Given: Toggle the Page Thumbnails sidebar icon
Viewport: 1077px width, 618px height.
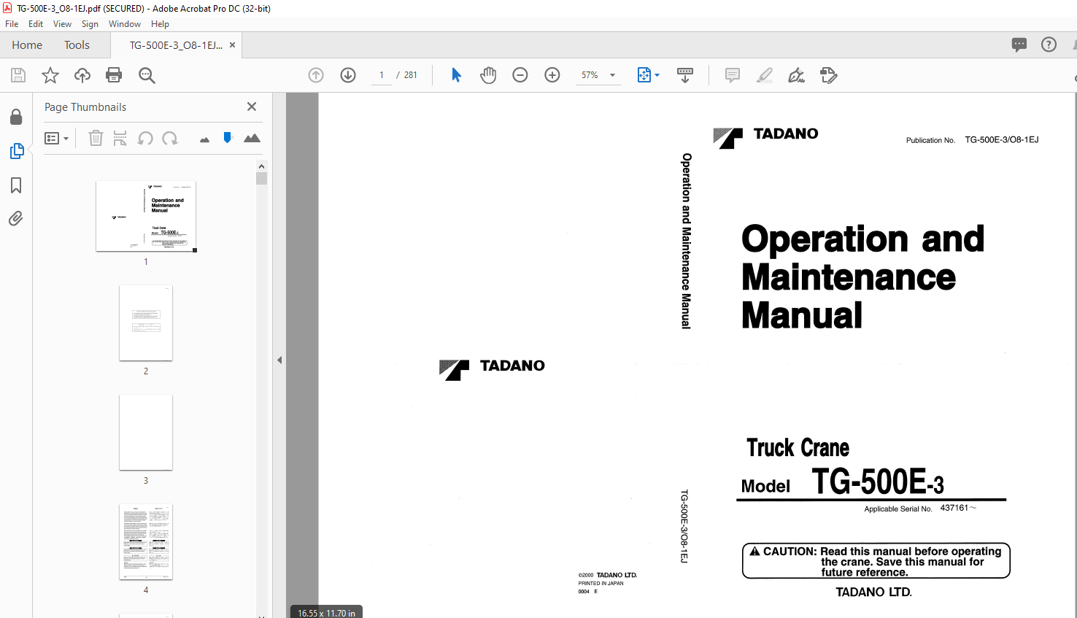Looking at the screenshot, I should tap(16, 151).
